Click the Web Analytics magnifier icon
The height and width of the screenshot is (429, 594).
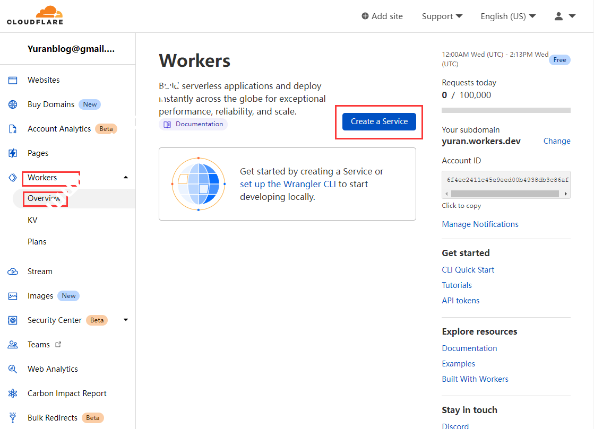coord(13,369)
